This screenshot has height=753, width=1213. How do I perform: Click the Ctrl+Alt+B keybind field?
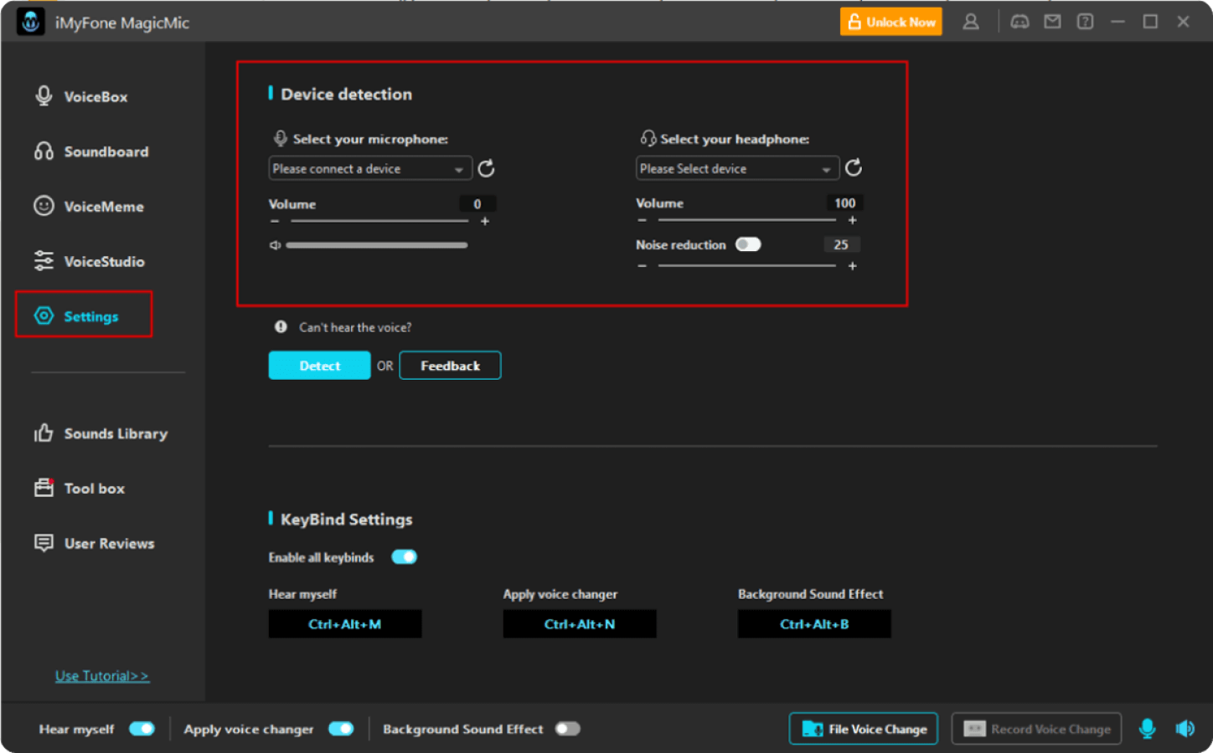point(814,624)
